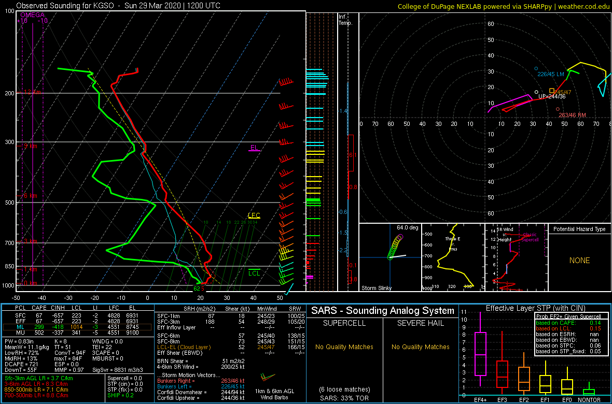The width and height of the screenshot is (612, 404).
Task: Click the '226/45 LM' hodograph label
Action: coord(551,75)
